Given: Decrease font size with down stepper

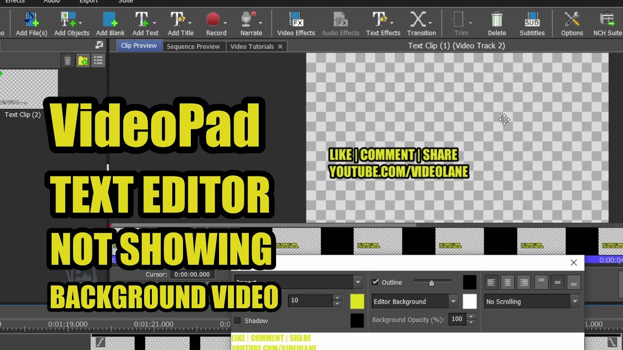Looking at the screenshot, I should (x=337, y=304).
